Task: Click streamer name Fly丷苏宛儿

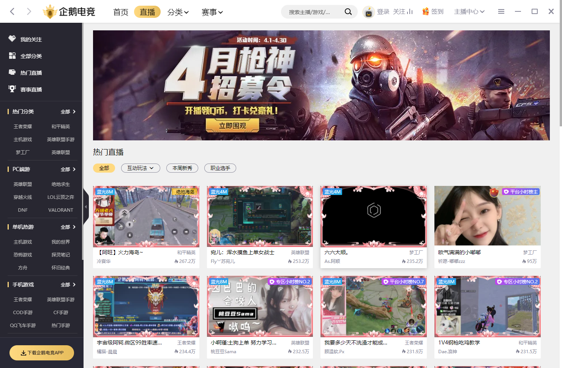Action: coord(223,261)
